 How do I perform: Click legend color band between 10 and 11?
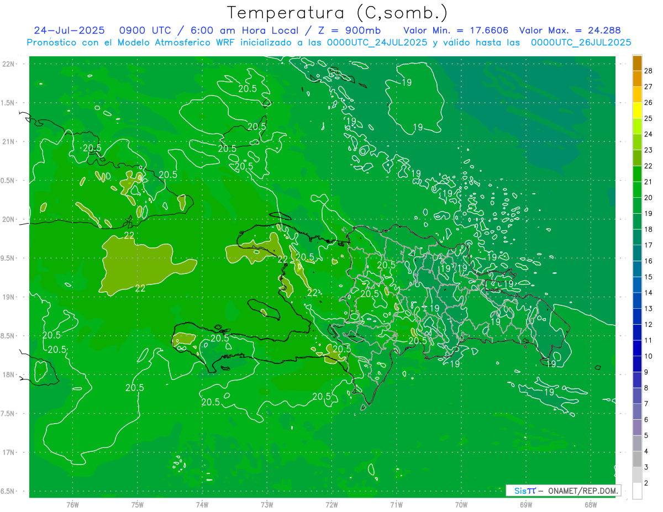click(637, 348)
